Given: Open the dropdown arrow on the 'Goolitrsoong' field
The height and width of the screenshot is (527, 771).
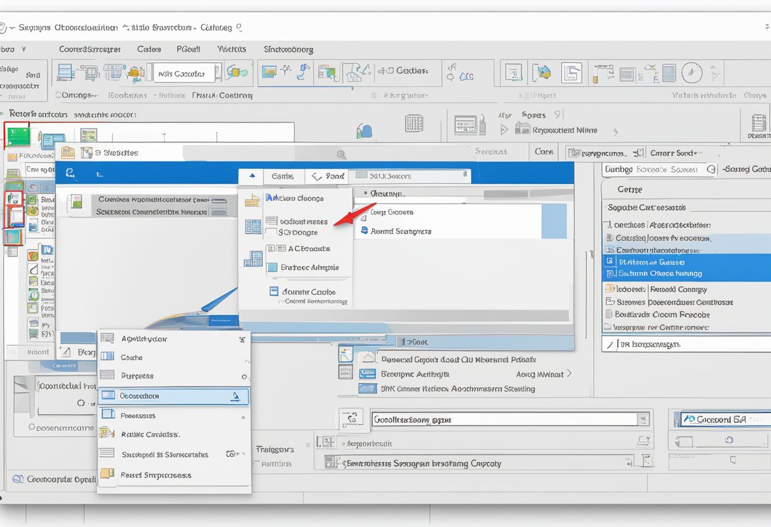Looking at the screenshot, I should tap(644, 419).
